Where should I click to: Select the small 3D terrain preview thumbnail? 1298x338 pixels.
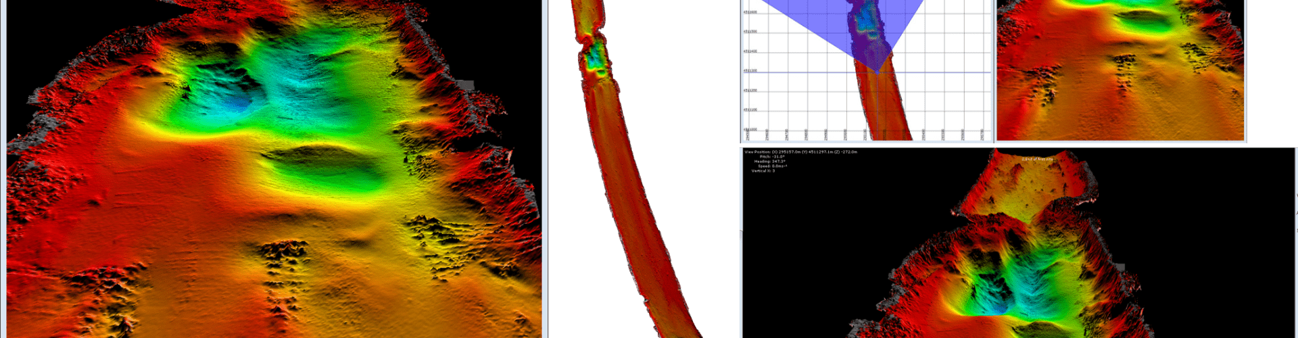tap(1120, 70)
